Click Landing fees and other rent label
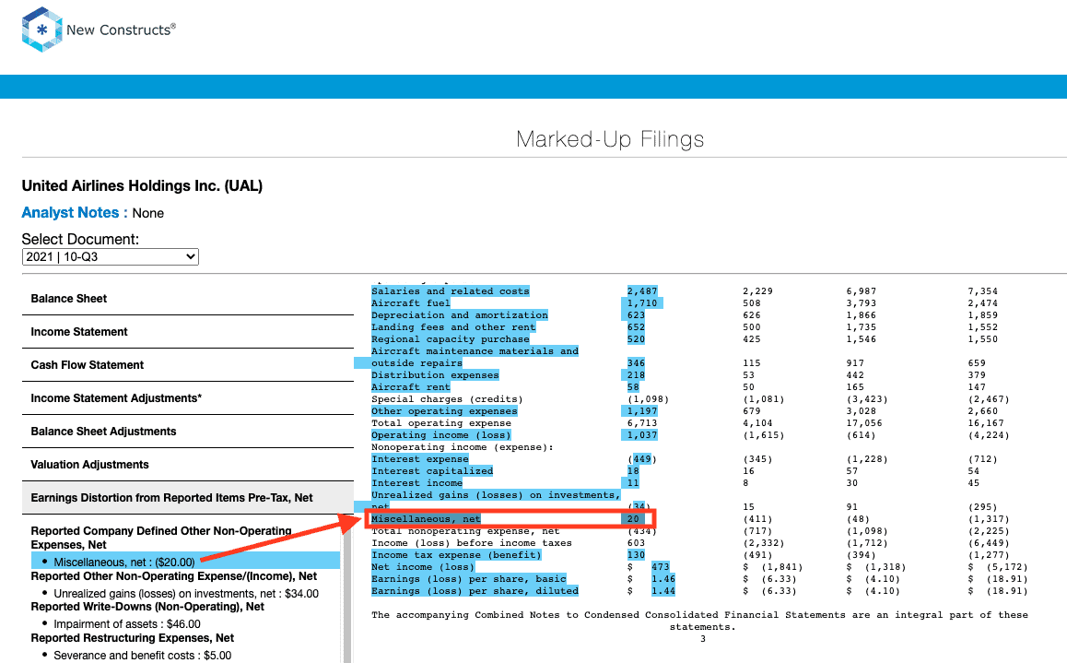 453,327
